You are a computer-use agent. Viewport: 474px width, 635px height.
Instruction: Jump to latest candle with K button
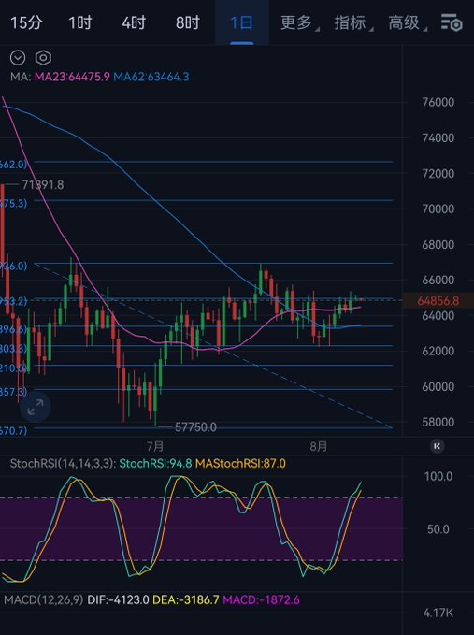pyautogui.click(x=437, y=446)
